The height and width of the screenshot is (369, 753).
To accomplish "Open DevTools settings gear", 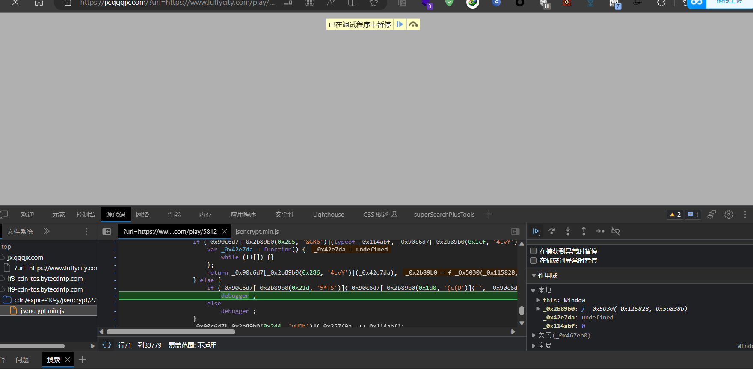I will coord(729,214).
